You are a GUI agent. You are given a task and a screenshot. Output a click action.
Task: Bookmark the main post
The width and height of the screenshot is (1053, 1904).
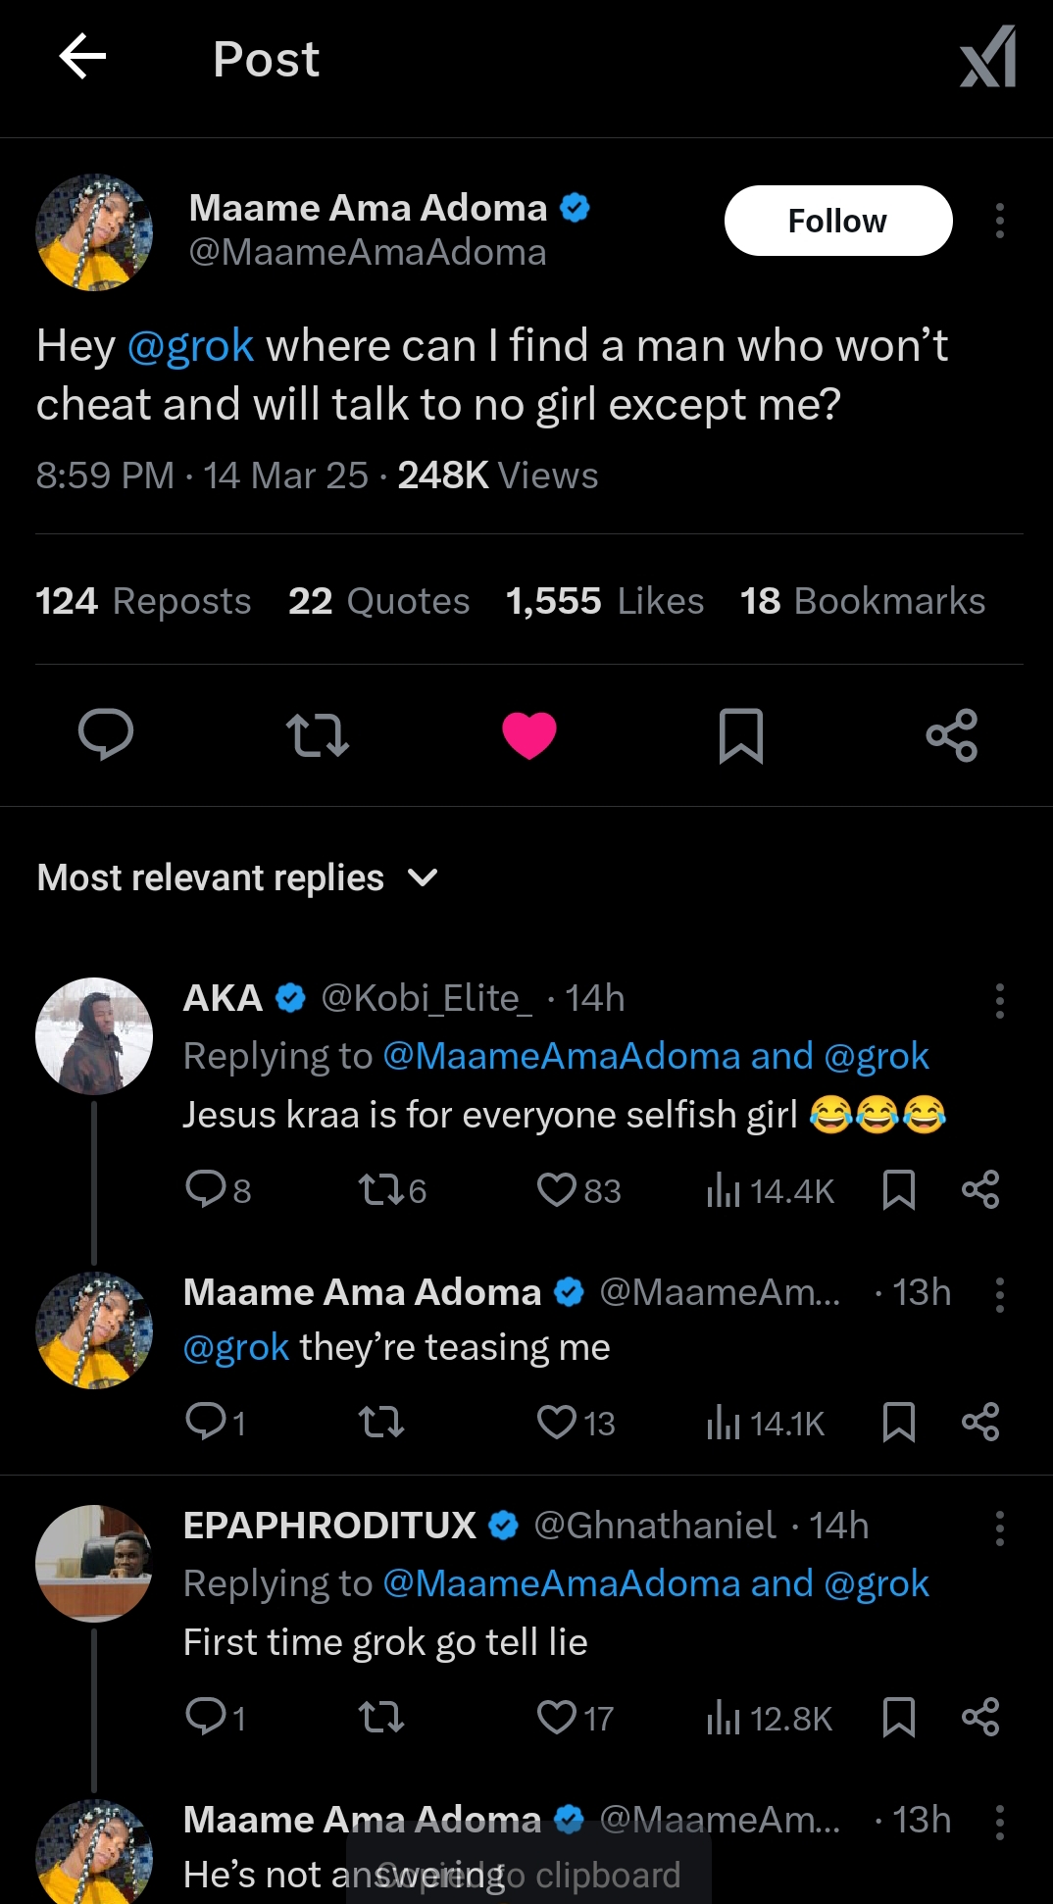[740, 734]
